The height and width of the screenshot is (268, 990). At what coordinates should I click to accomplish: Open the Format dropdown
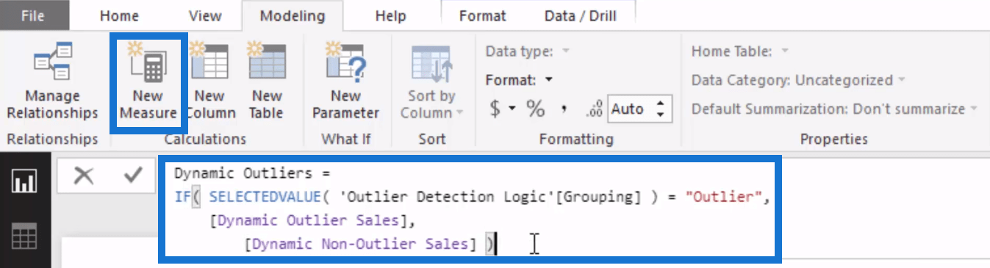[519, 80]
